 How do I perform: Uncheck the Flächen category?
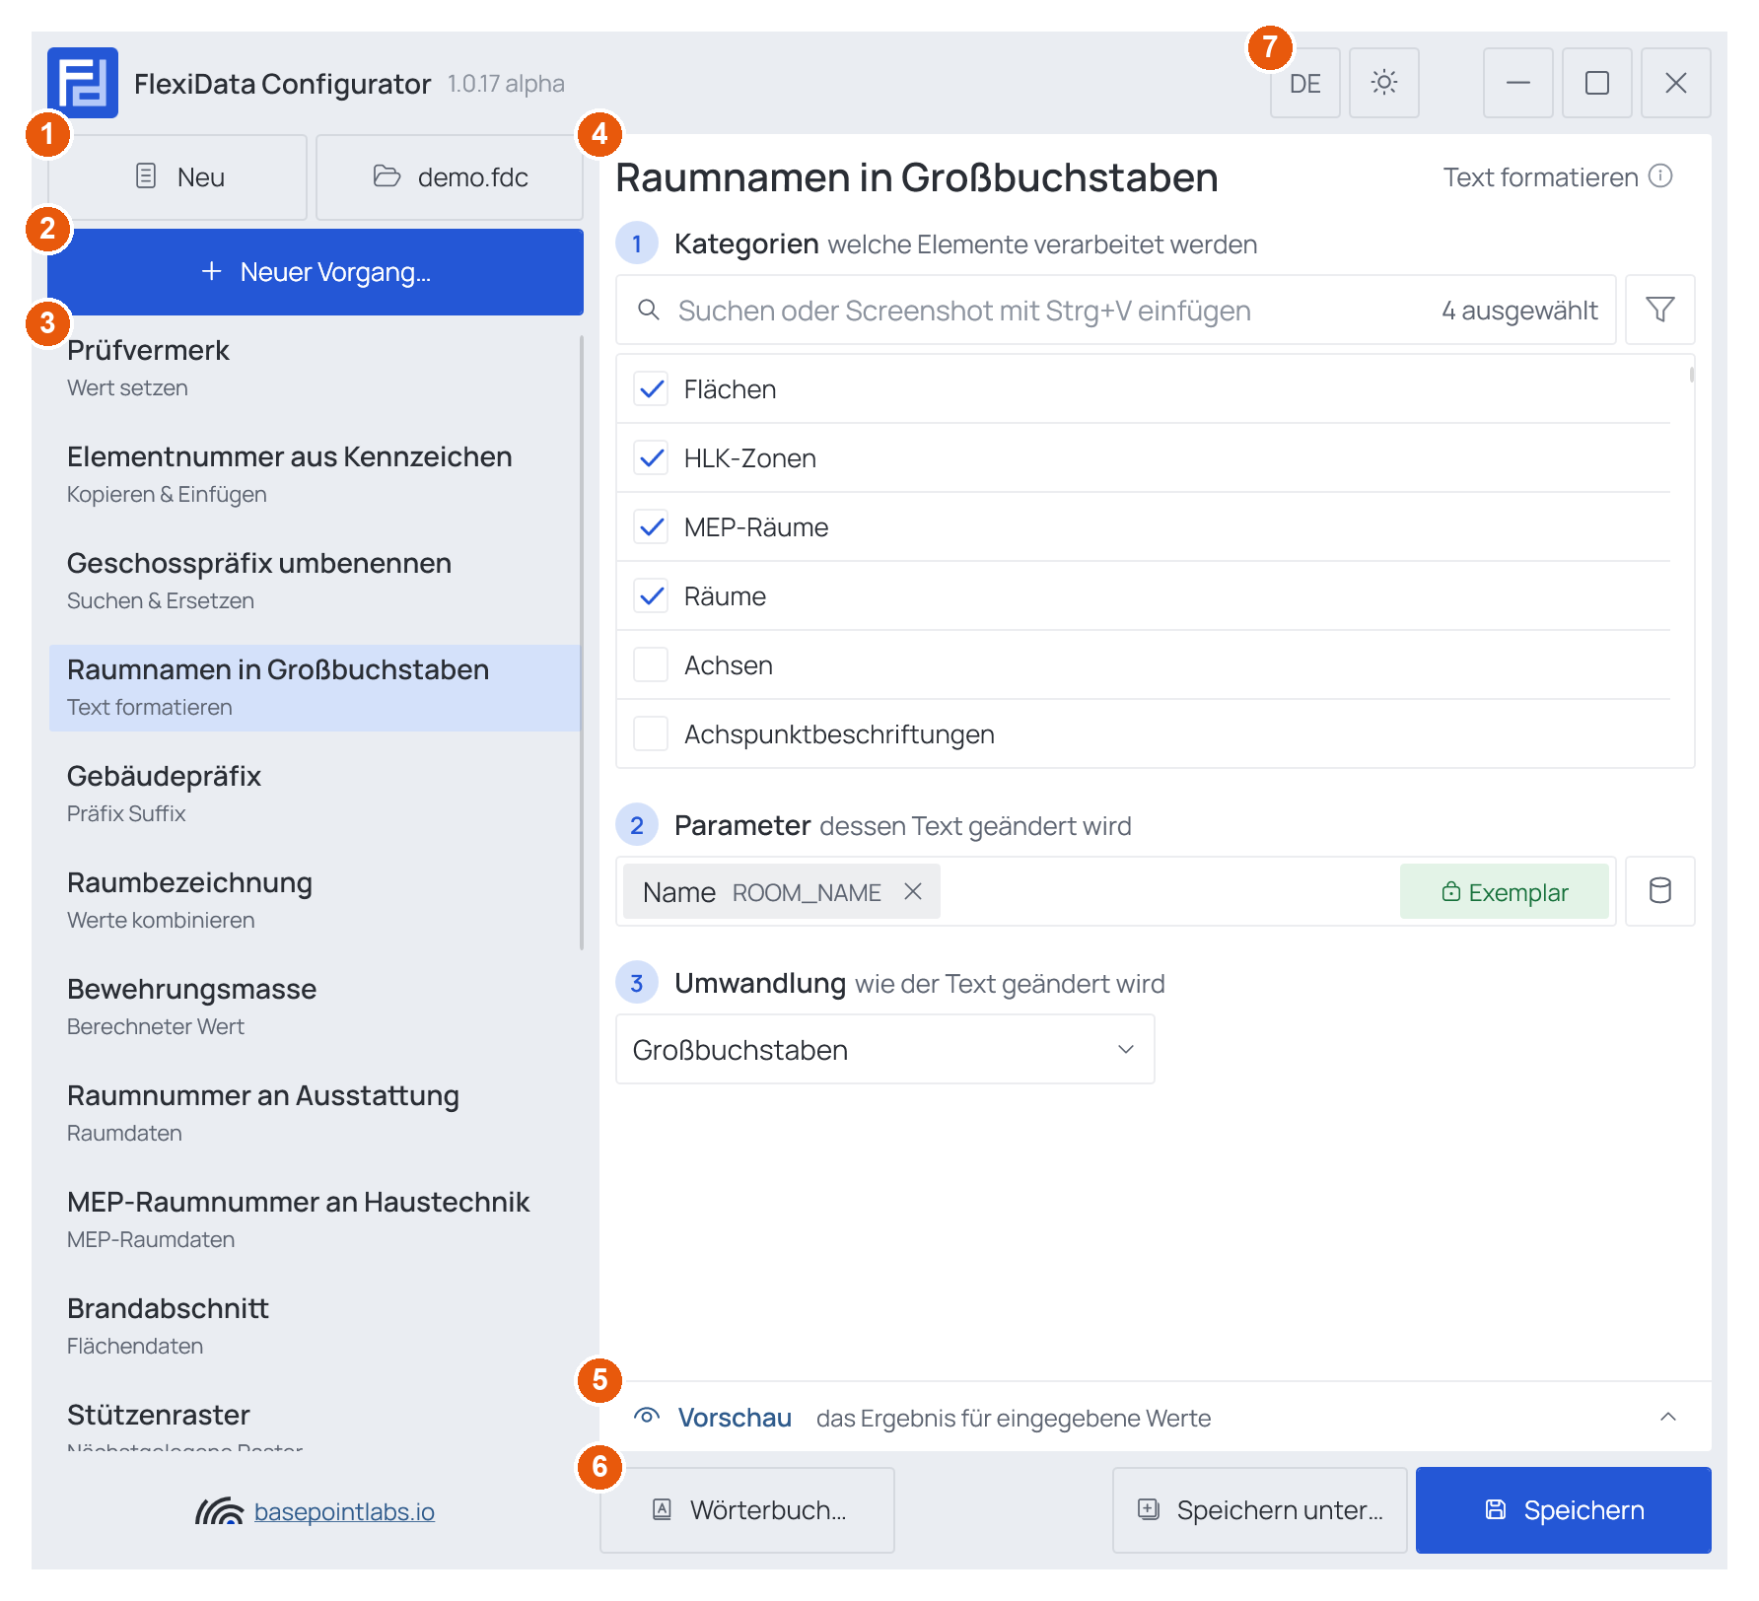651,389
